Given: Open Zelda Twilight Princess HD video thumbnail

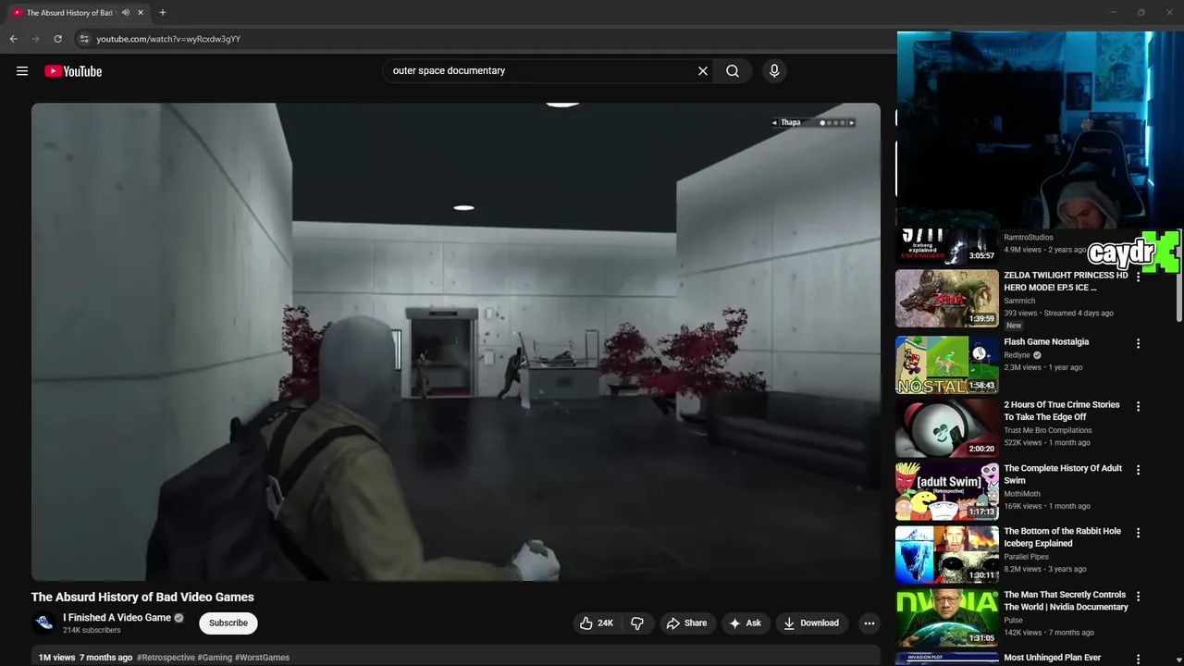Looking at the screenshot, I should (947, 299).
